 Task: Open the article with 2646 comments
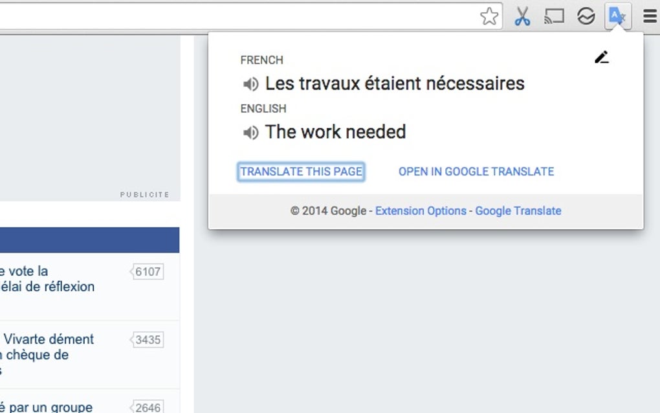(x=45, y=407)
